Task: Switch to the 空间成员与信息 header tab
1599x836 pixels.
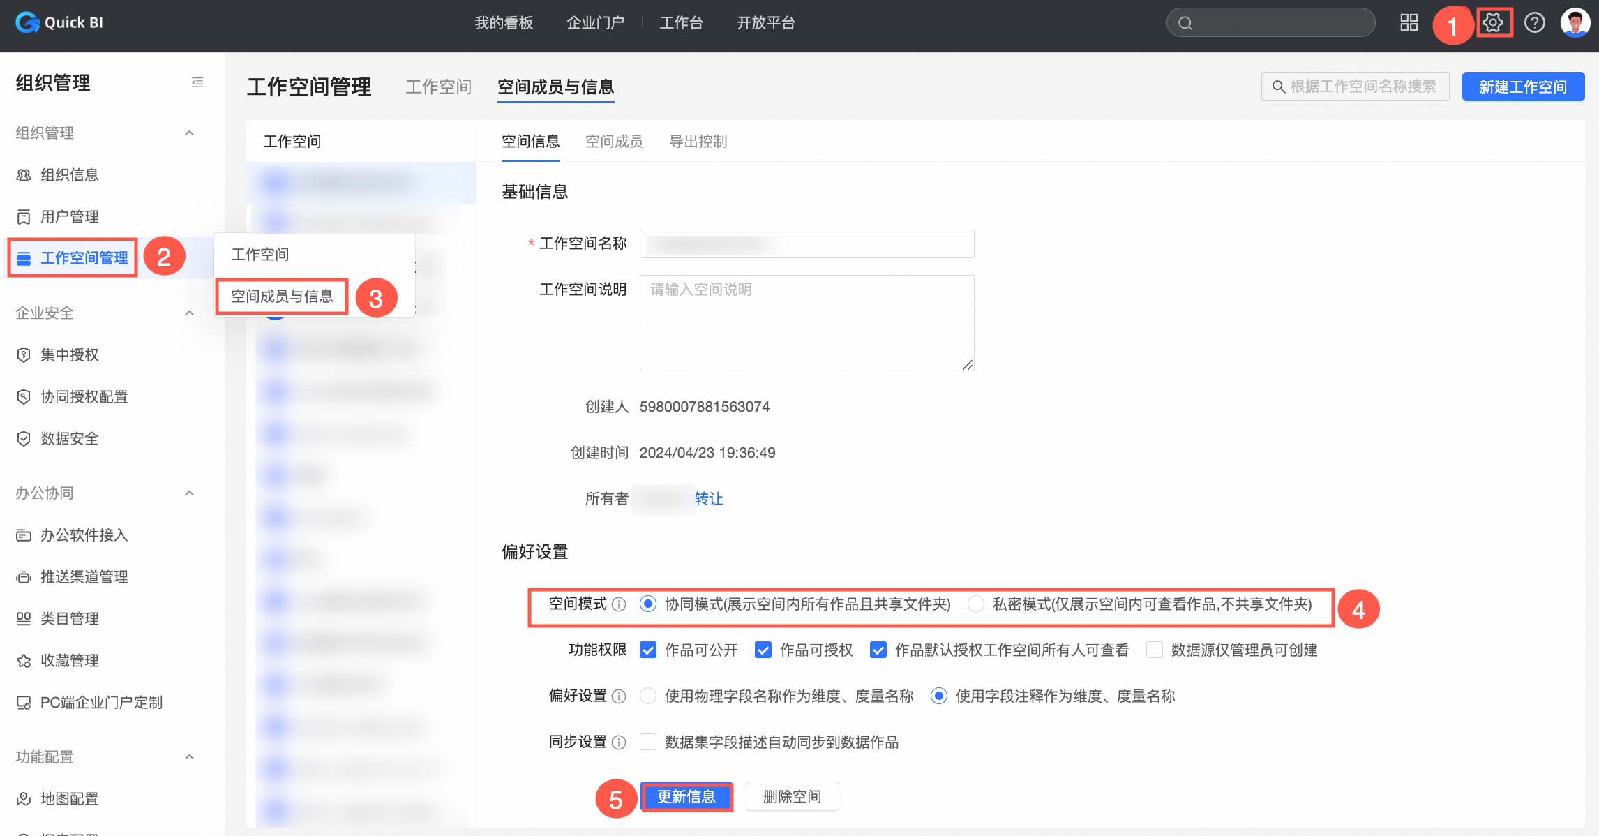Action: click(x=556, y=87)
